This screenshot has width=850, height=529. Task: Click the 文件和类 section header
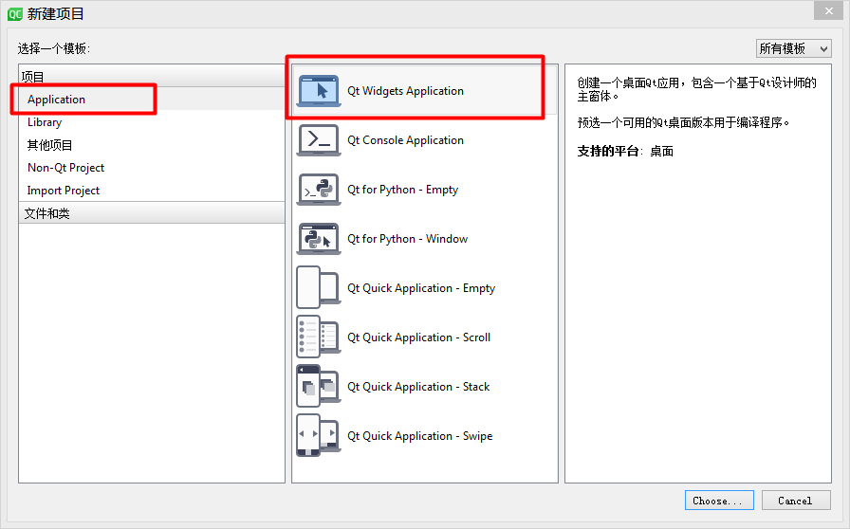pos(151,213)
